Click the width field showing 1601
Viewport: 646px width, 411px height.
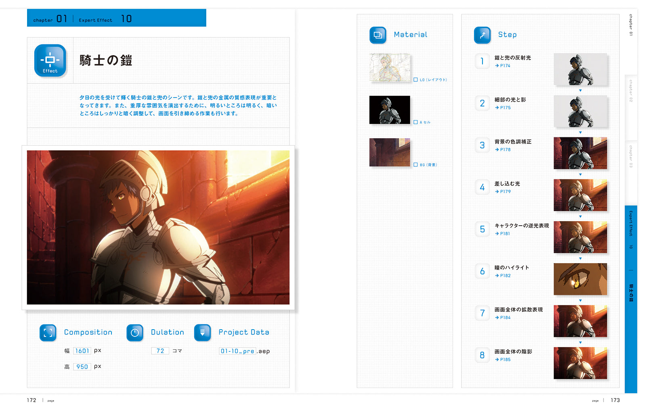(x=82, y=351)
